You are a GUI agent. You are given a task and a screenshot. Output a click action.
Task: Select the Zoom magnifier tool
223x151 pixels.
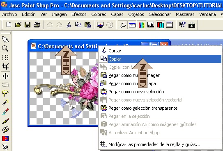(x=5, y=48)
